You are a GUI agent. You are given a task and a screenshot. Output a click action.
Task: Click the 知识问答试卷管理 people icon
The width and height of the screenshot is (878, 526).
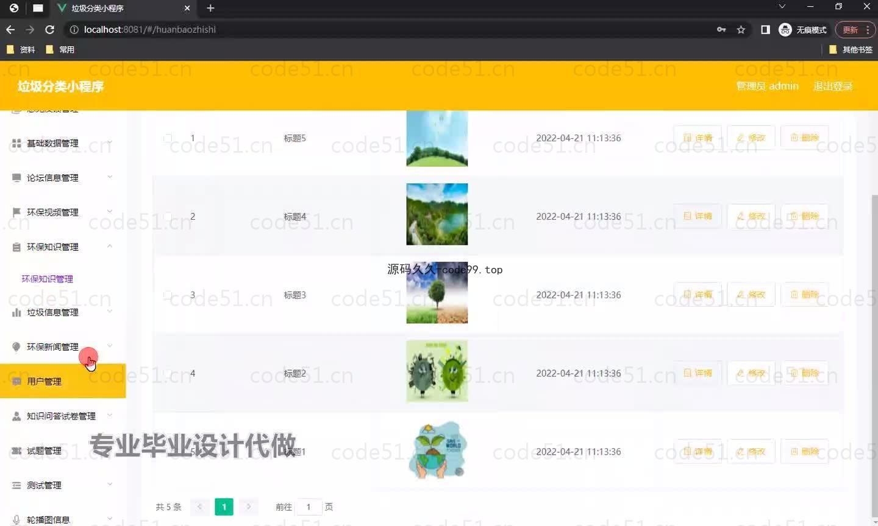click(16, 416)
